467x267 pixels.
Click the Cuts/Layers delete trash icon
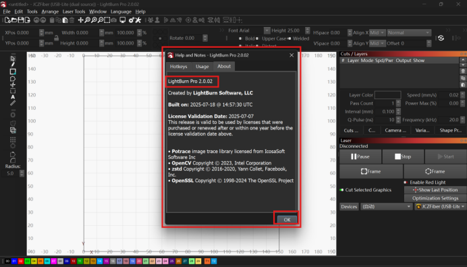[x=463, y=71]
